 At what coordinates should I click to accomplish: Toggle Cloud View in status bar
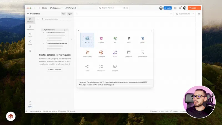tap(36, 111)
